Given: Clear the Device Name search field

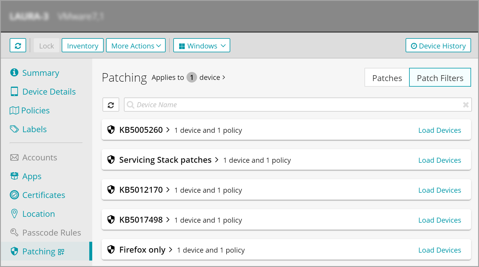Looking at the screenshot, I should (x=465, y=105).
